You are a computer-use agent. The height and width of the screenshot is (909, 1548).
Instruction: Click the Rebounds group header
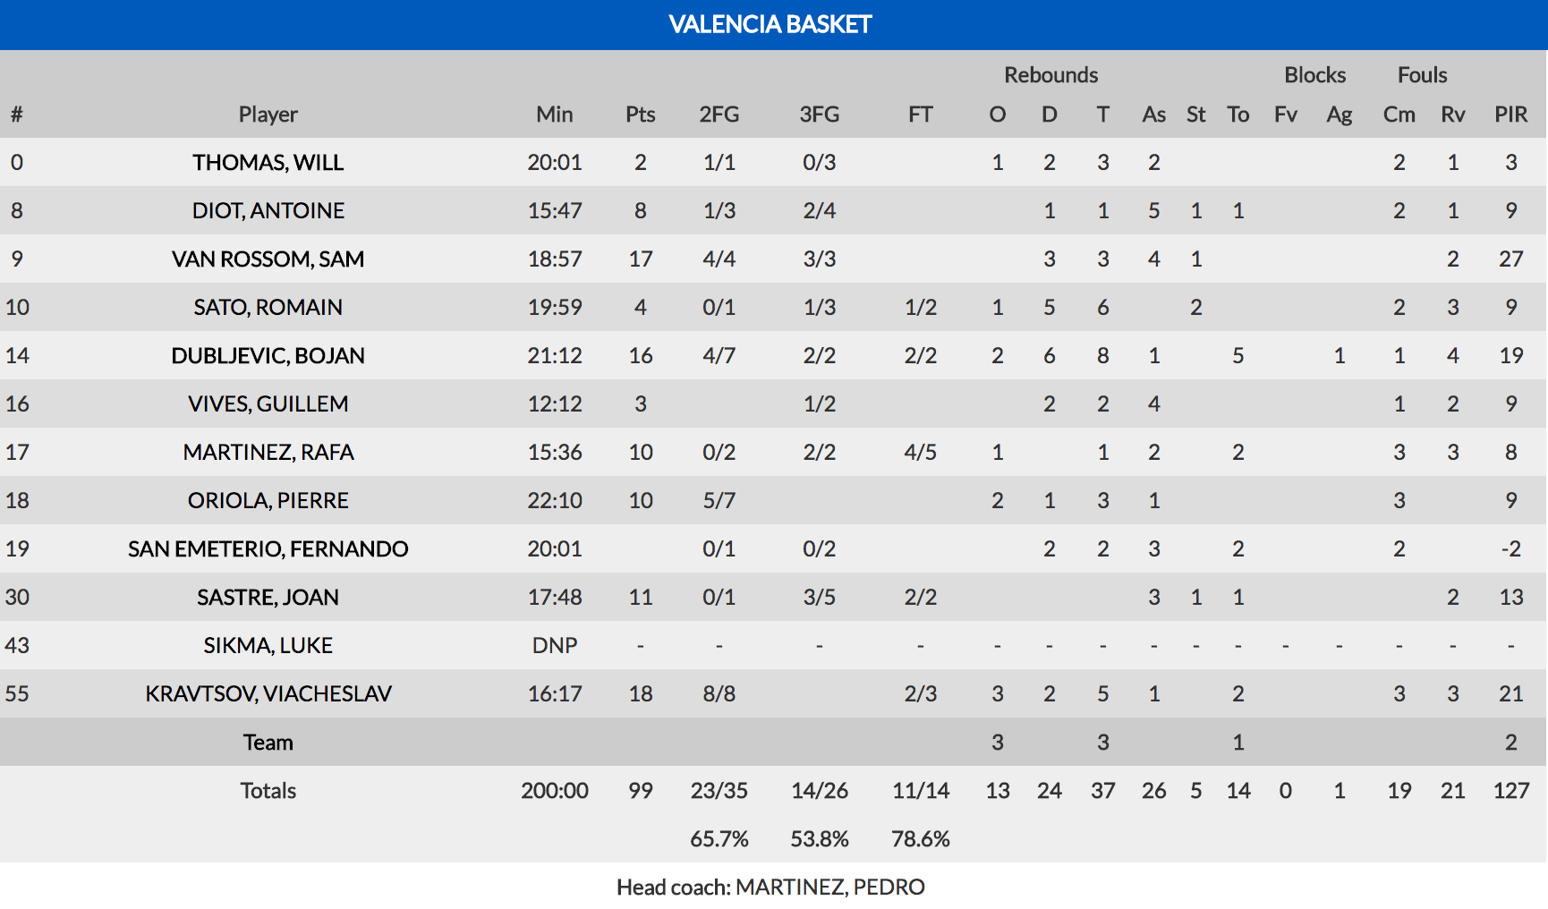(1050, 75)
